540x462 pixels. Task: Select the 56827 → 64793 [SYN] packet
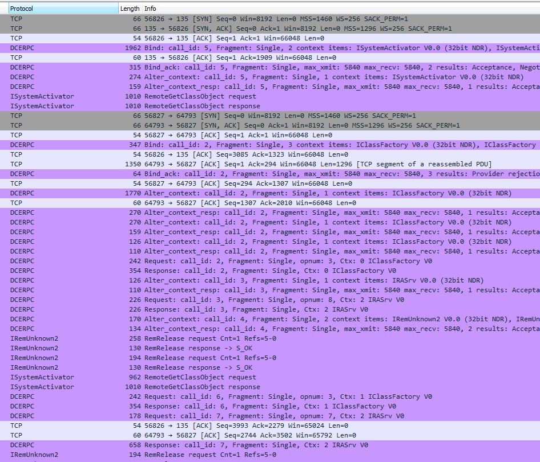270,116
